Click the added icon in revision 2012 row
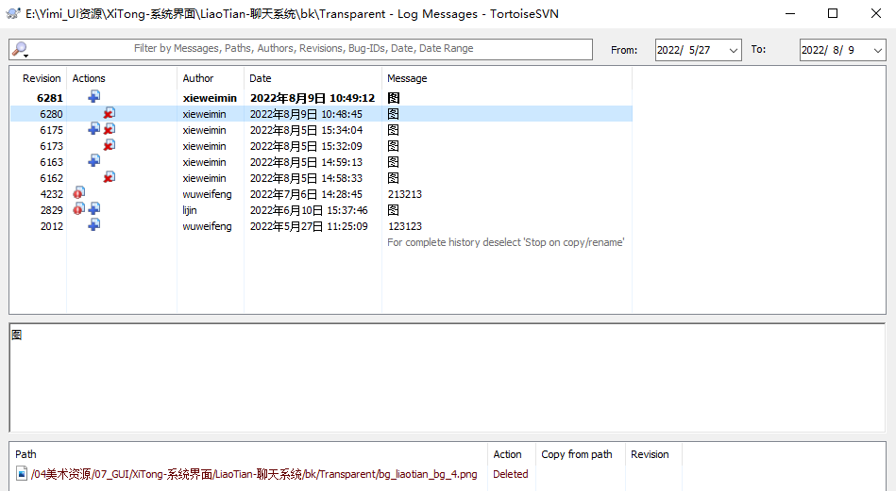Viewport: 896px width, 491px height. click(94, 224)
